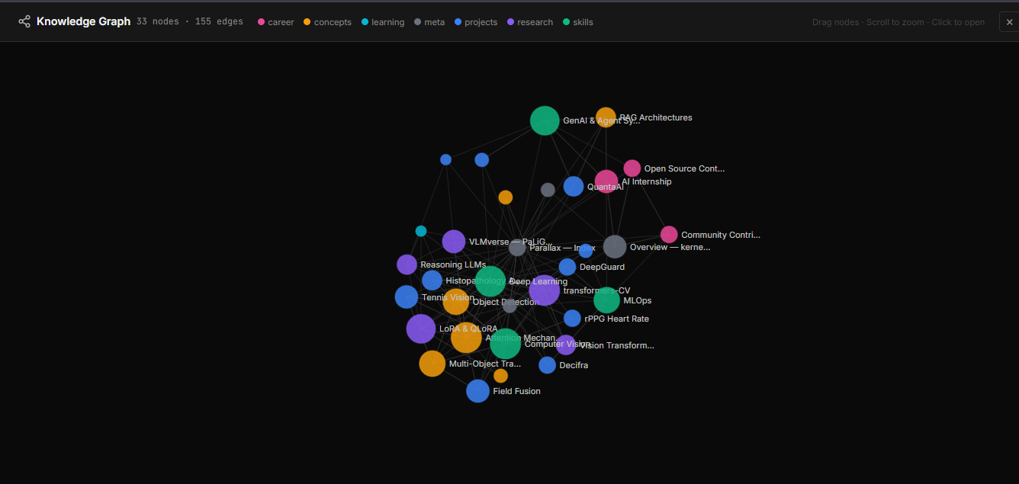
Task: Click the Vision Transform... purple node
Action: 566,345
